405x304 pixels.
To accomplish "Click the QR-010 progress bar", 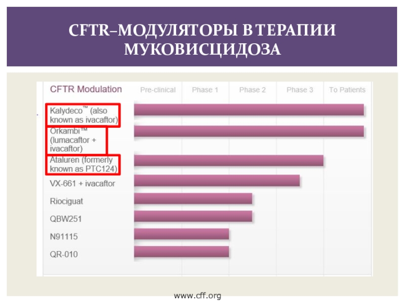I will click(x=181, y=252).
